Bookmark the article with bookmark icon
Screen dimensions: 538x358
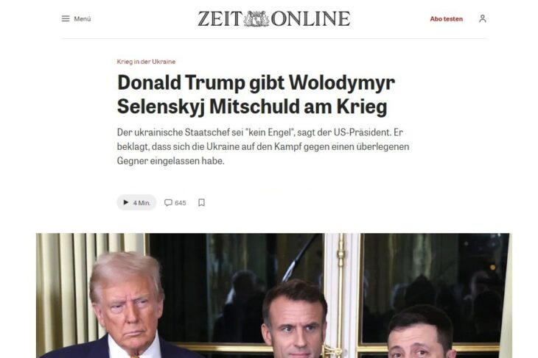click(x=201, y=203)
